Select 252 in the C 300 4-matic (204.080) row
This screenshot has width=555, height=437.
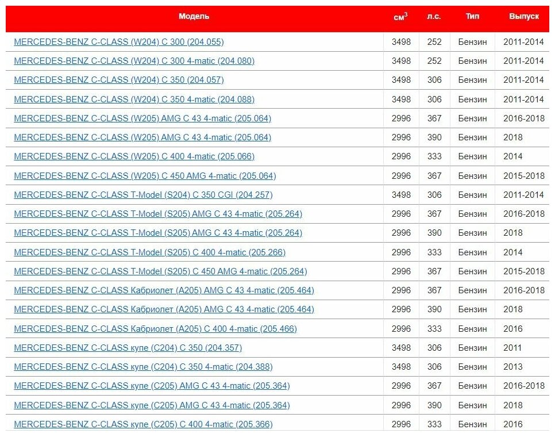(x=434, y=61)
